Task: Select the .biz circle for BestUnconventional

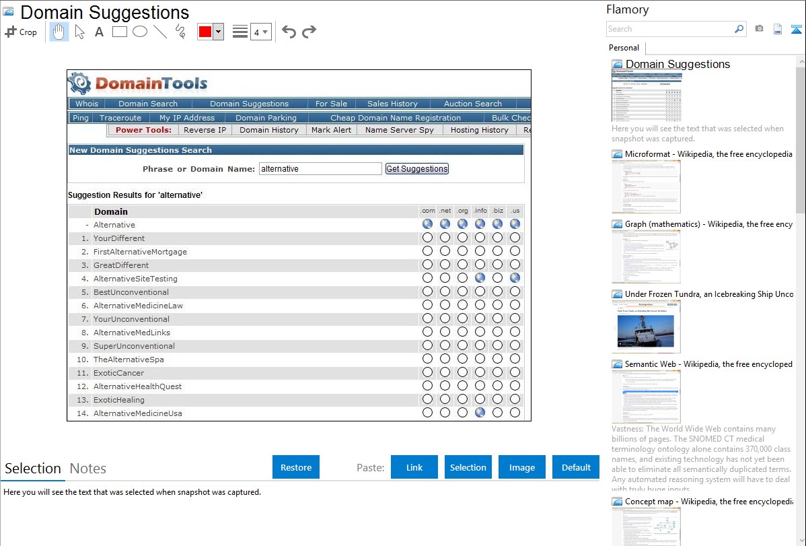Action: point(497,292)
